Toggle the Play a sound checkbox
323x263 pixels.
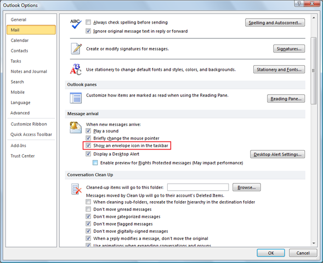coord(88,131)
